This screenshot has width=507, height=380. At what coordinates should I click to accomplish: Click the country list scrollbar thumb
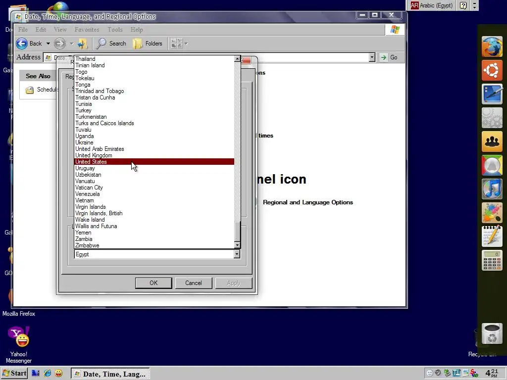237,232
